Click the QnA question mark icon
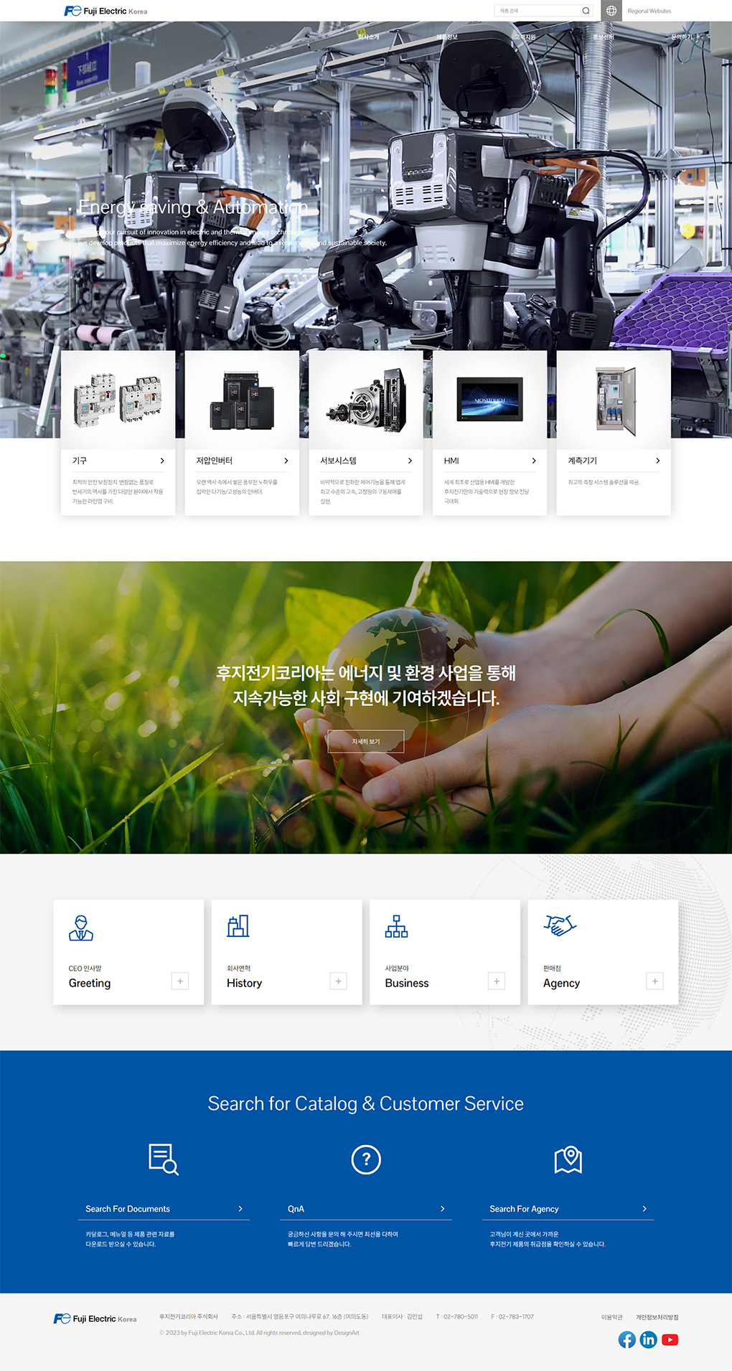 [x=366, y=1159]
